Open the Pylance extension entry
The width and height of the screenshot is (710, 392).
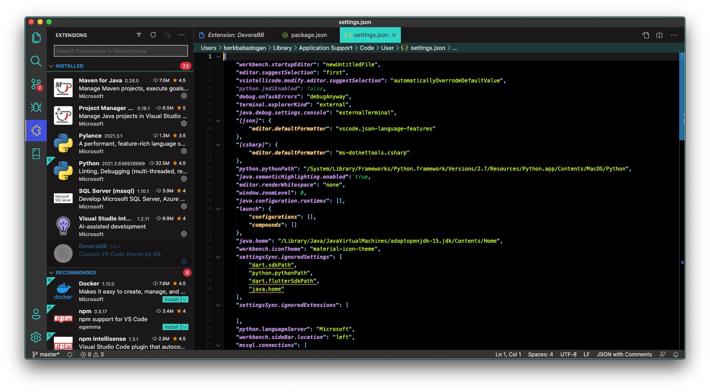click(x=120, y=143)
